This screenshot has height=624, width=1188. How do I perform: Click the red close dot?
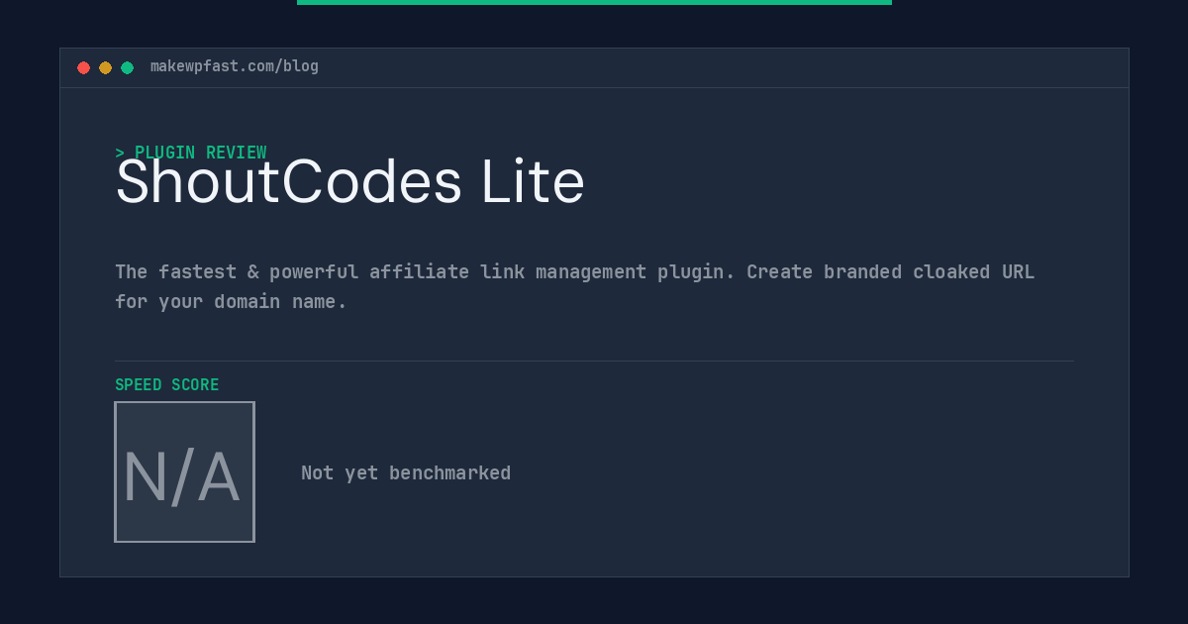pos(83,67)
